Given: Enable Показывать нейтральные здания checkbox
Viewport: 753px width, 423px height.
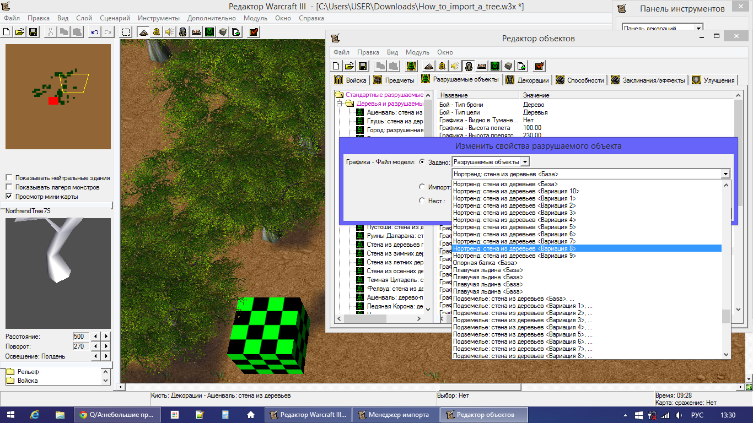Looking at the screenshot, I should 9,178.
